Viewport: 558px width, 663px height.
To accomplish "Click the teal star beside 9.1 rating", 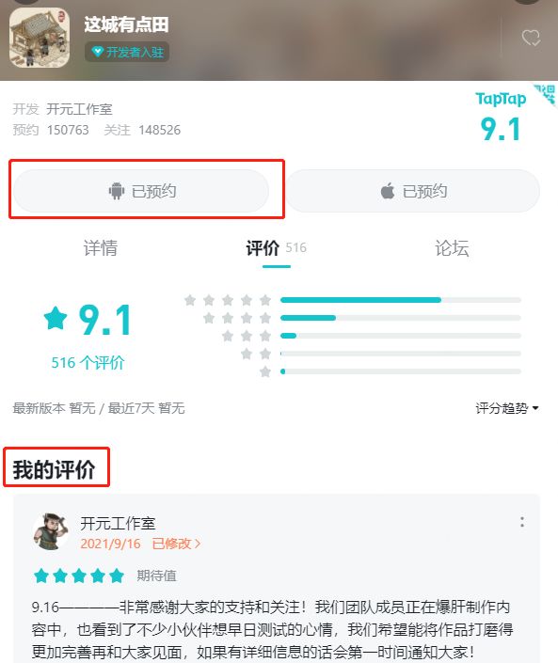I will (x=56, y=318).
